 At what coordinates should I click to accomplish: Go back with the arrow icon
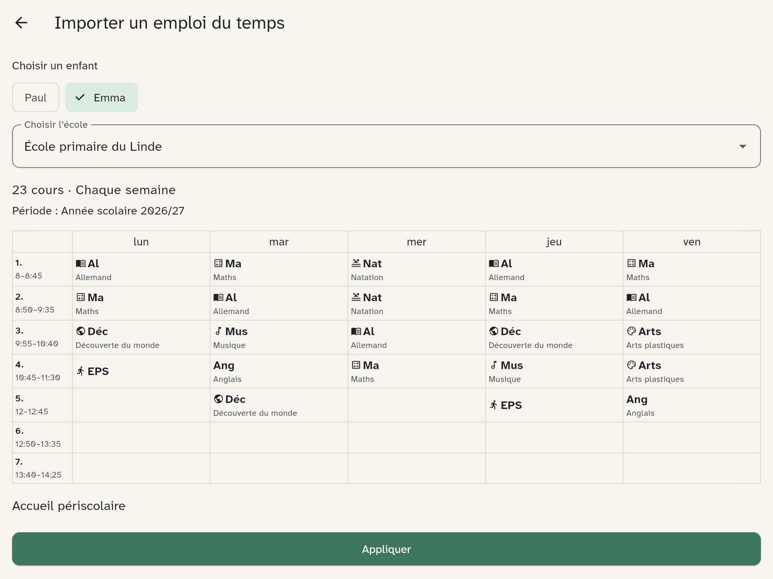(x=21, y=23)
